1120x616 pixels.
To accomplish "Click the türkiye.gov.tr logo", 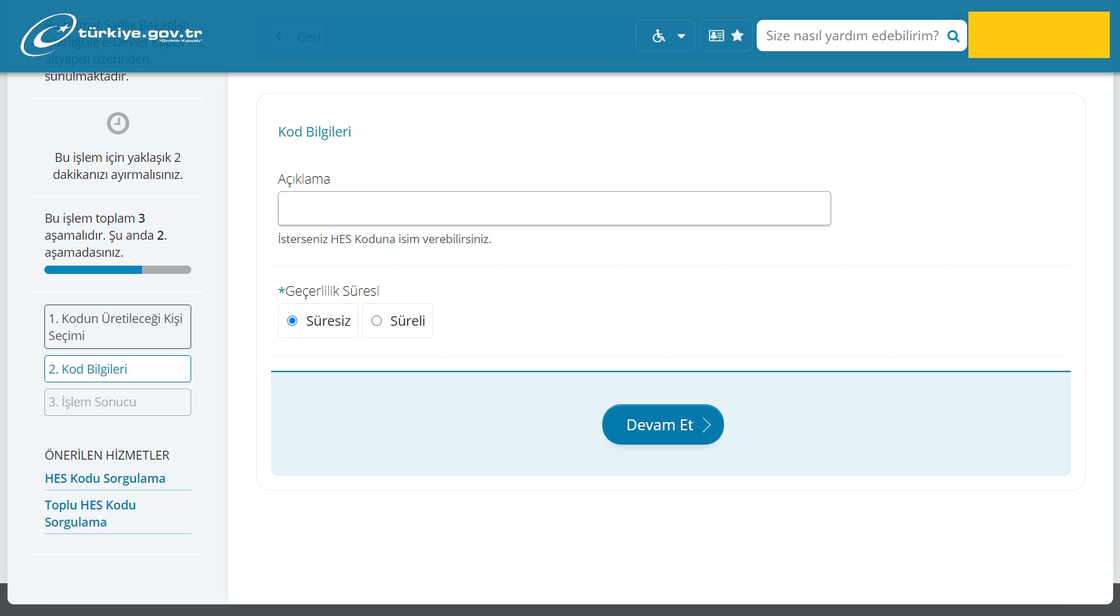I will click(112, 34).
